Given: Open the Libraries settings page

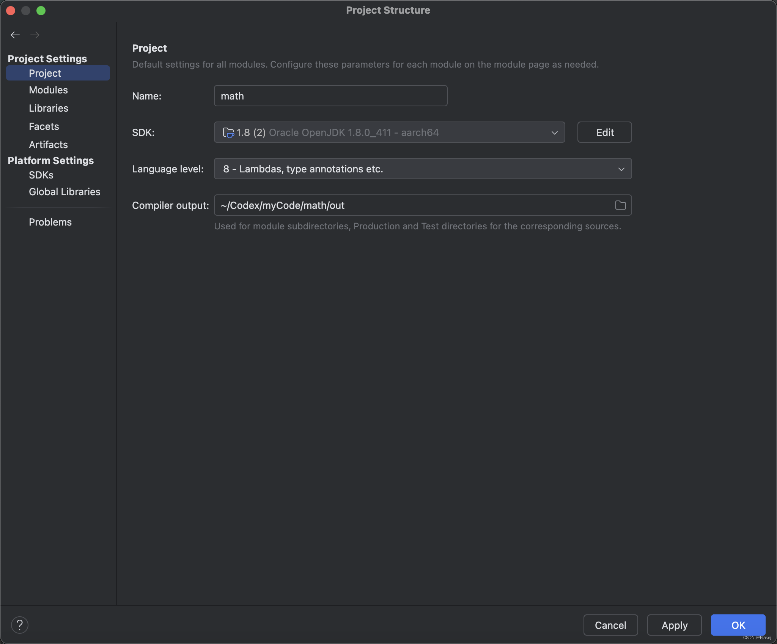Looking at the screenshot, I should coord(49,108).
